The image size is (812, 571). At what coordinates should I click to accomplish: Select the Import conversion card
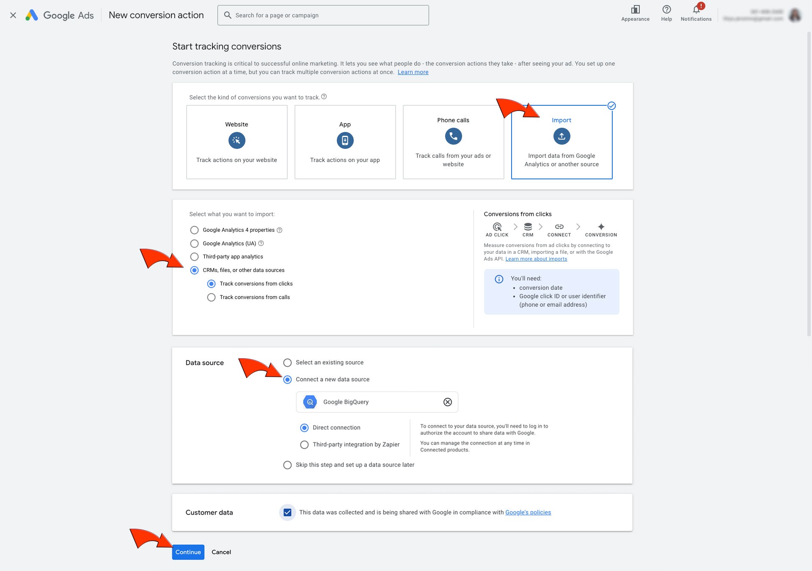(562, 142)
